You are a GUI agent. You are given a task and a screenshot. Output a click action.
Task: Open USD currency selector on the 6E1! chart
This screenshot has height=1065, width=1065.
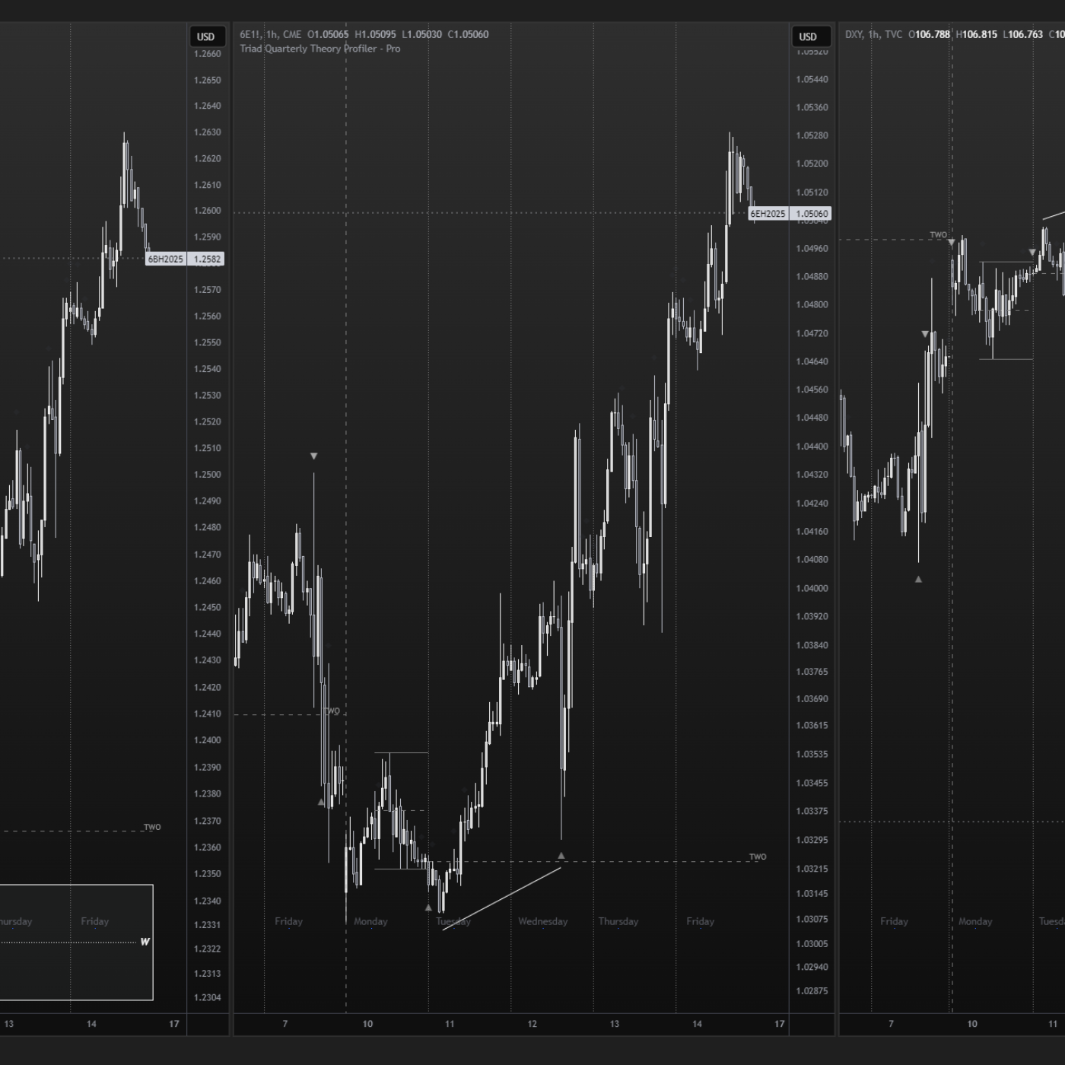tap(808, 37)
